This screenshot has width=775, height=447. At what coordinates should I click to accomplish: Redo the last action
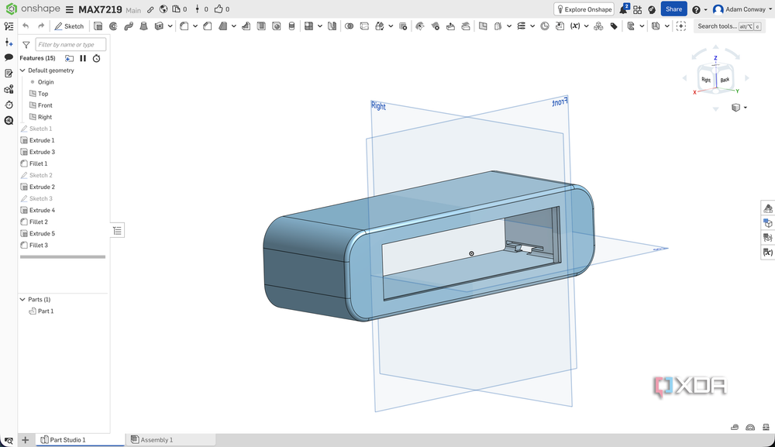point(41,26)
